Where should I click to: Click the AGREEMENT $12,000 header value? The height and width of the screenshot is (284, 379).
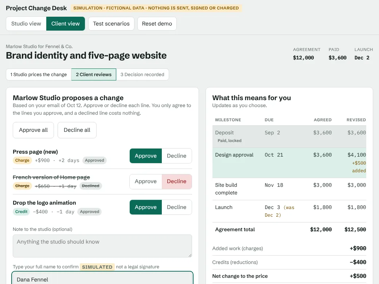tap(303, 58)
